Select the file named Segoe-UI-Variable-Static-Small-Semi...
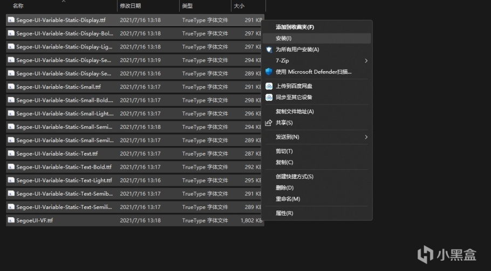Screen dimensions: 491x271 (135, 127)
